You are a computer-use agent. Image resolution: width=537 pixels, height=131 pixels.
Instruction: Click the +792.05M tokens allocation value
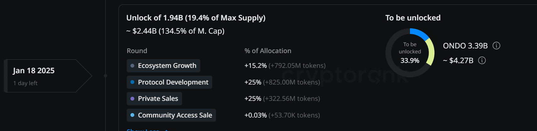pyautogui.click(x=297, y=66)
